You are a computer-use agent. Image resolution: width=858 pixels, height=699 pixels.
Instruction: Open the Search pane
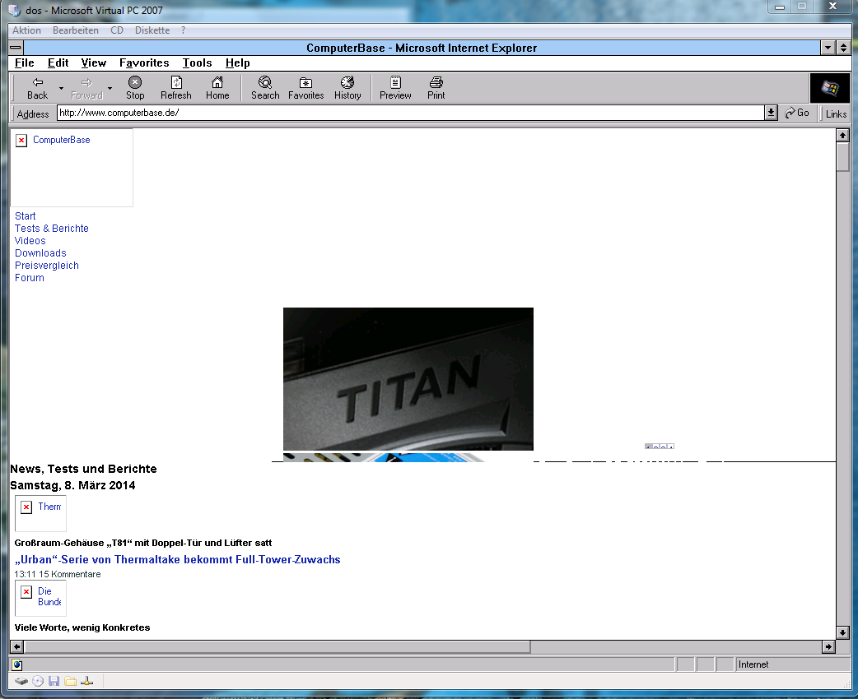tap(265, 88)
